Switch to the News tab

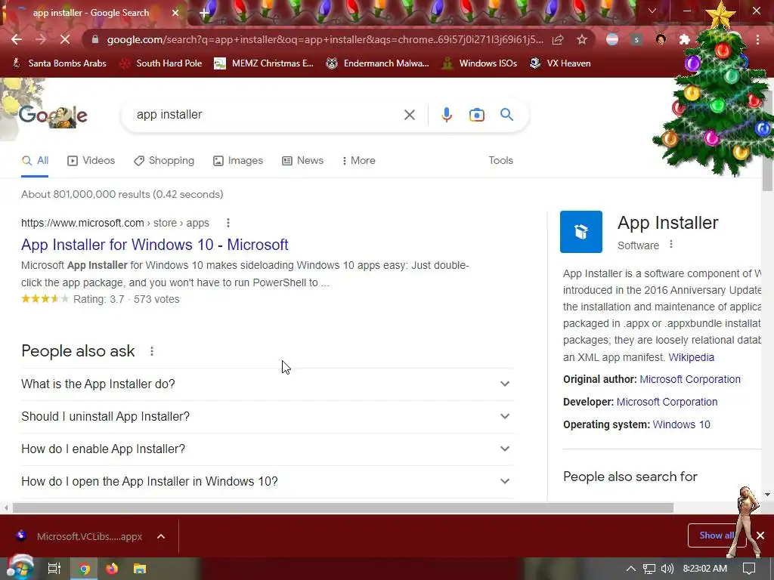click(x=302, y=161)
